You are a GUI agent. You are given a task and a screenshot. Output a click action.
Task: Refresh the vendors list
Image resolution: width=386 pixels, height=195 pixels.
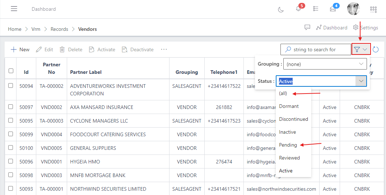pyautogui.click(x=376, y=49)
